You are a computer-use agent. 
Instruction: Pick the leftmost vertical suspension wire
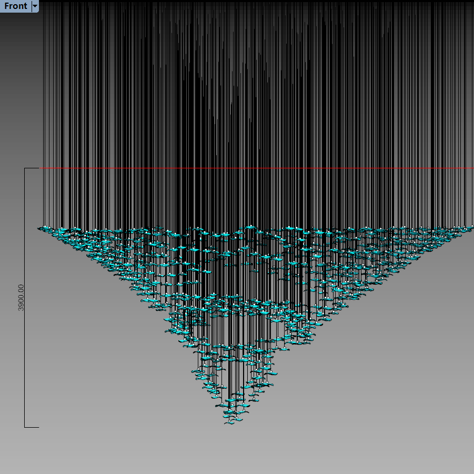[x=44, y=105]
